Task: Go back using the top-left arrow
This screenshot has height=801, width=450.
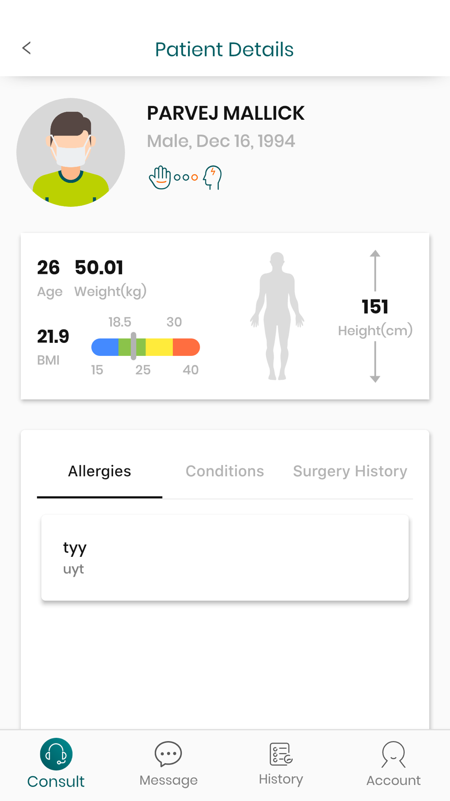Action: coord(27,48)
